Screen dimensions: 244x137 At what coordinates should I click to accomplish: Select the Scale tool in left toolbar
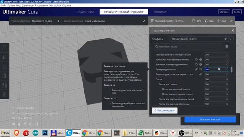point(5,57)
